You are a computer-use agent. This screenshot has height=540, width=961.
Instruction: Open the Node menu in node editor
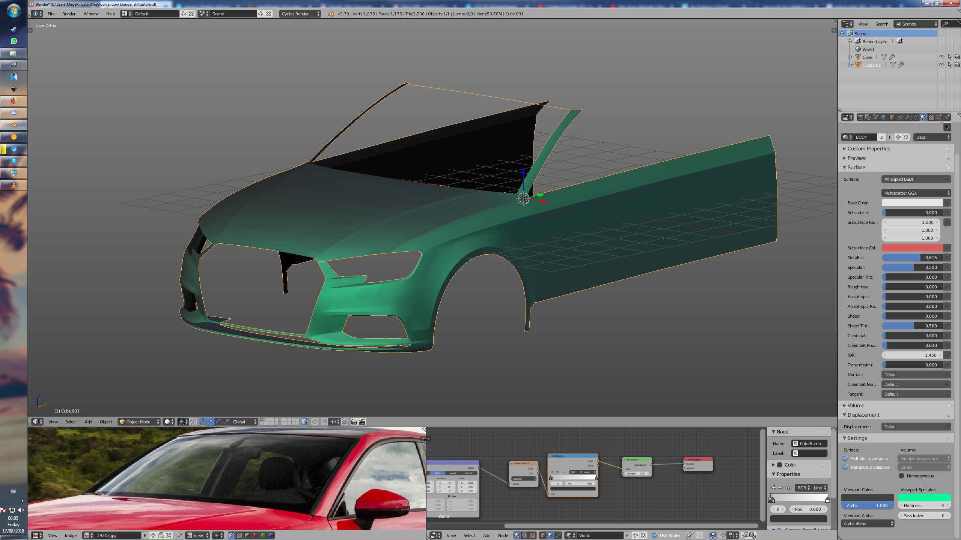point(503,535)
